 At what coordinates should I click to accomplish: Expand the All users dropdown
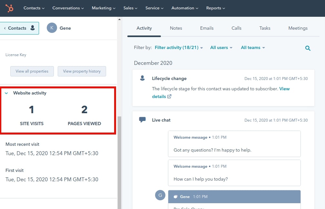click(x=221, y=47)
